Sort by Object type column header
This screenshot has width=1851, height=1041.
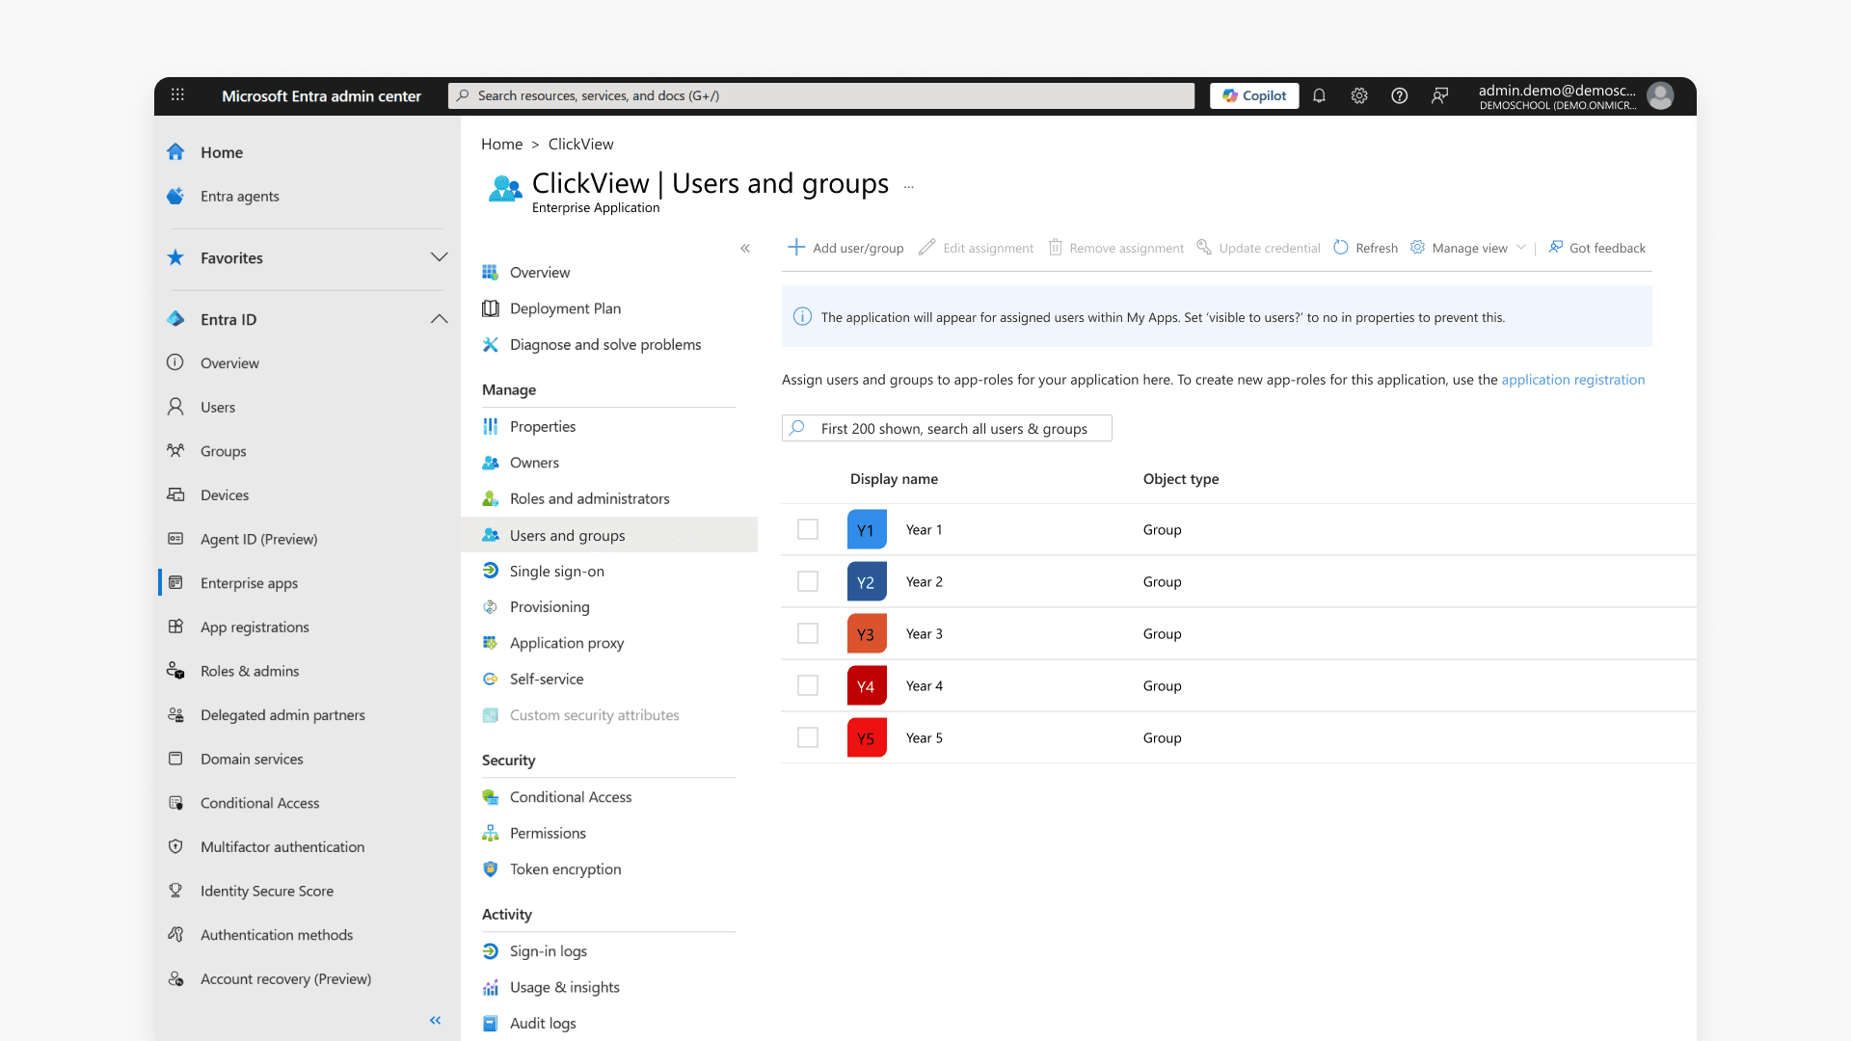point(1181,479)
